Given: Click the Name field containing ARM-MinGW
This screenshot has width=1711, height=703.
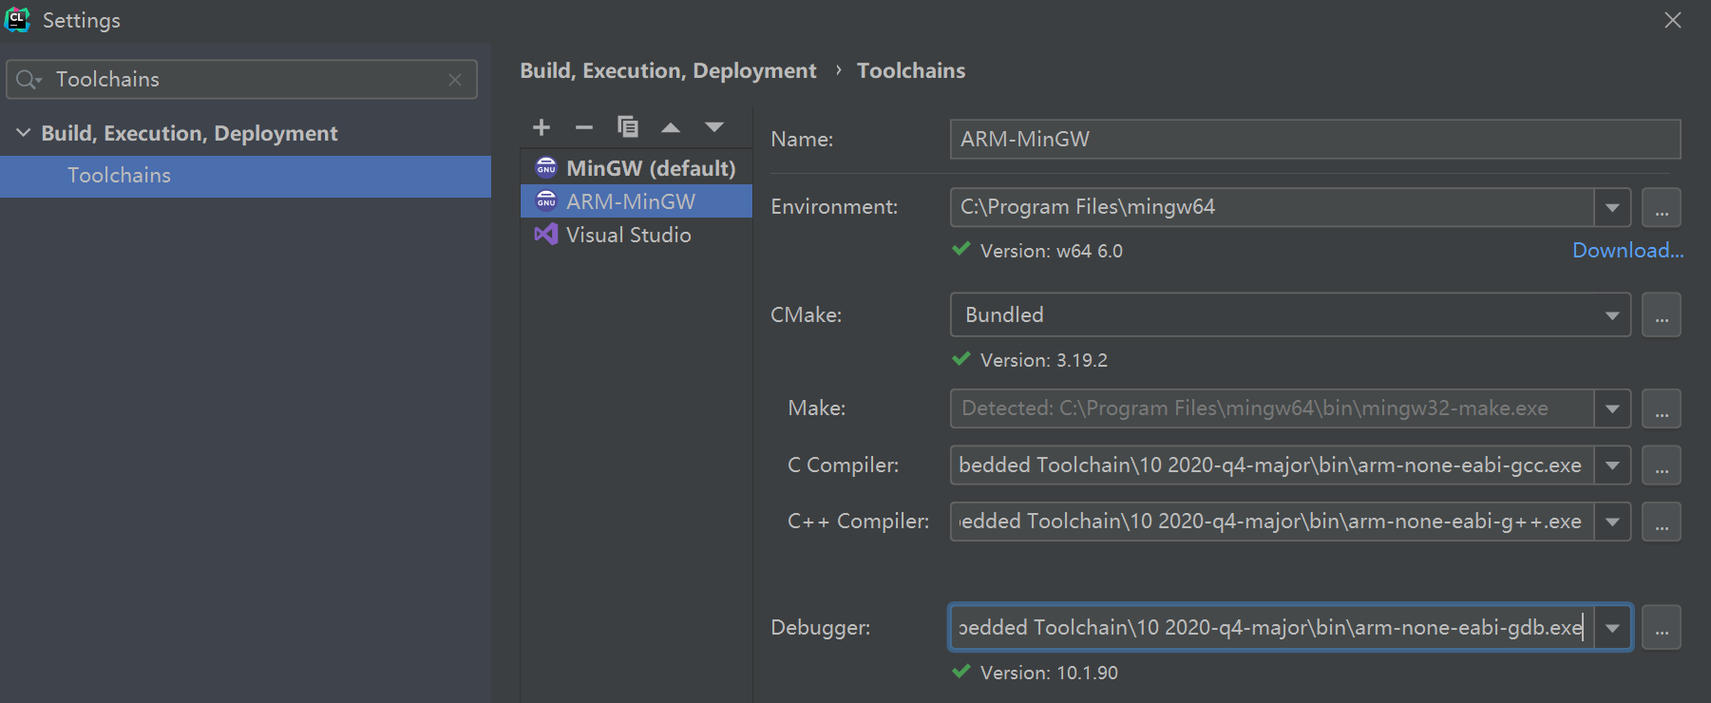Looking at the screenshot, I should [x=1314, y=140].
